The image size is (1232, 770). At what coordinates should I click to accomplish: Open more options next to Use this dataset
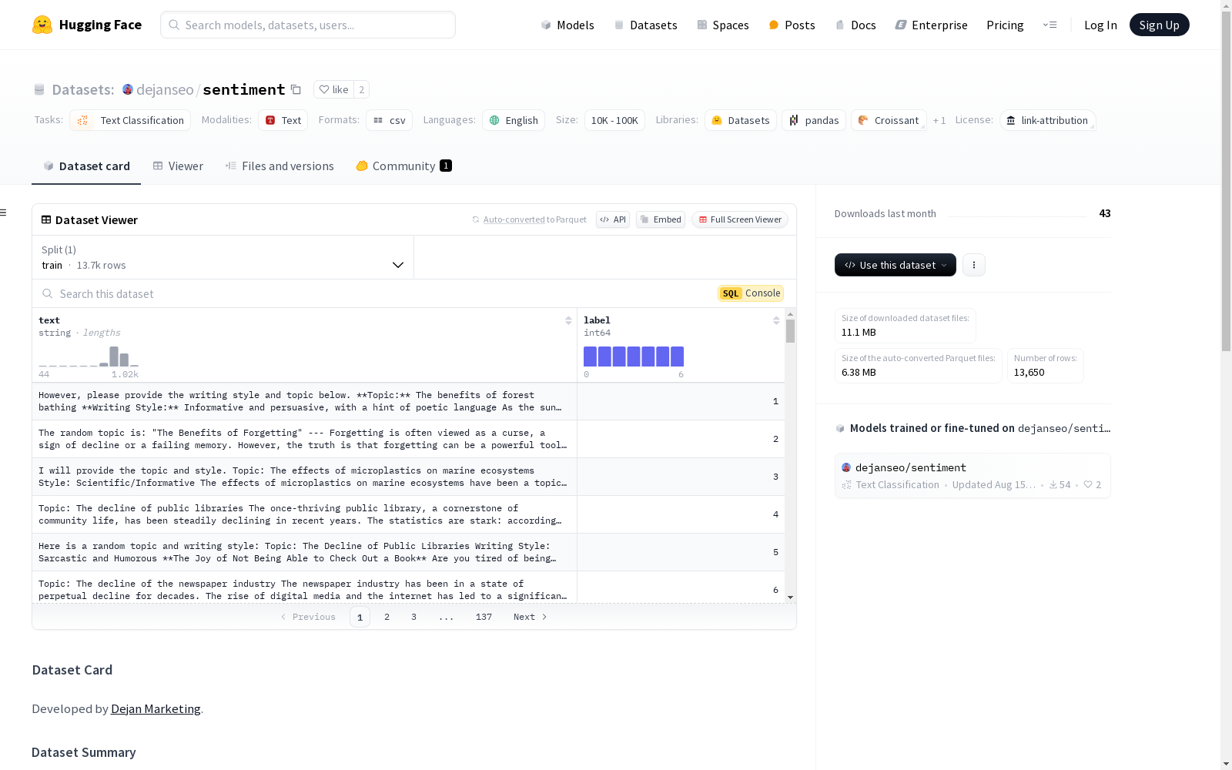(973, 265)
